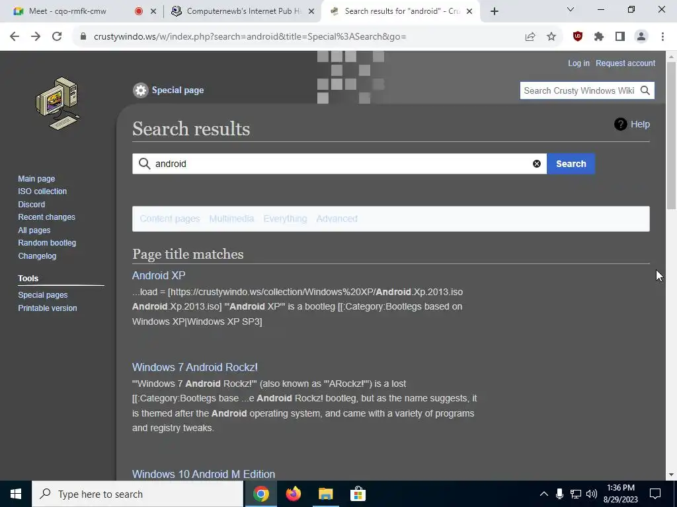The image size is (677, 507).
Task: Show hidden system tray icons
Action: (544, 494)
